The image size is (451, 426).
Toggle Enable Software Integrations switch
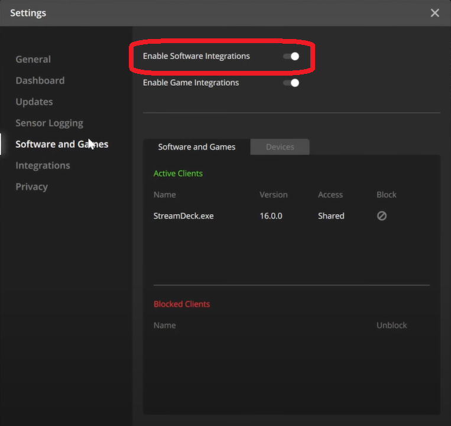(x=291, y=56)
